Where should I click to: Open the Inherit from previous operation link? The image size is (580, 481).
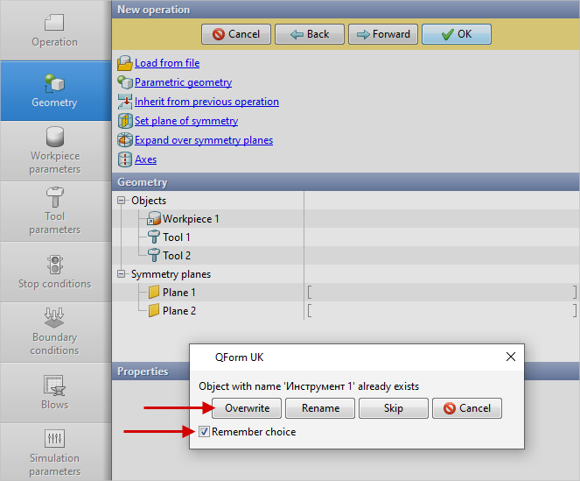click(206, 102)
